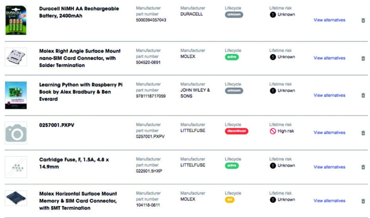370x218 pixels.
Task: Open the Duracell battery product thumbnail
Action: point(16,20)
